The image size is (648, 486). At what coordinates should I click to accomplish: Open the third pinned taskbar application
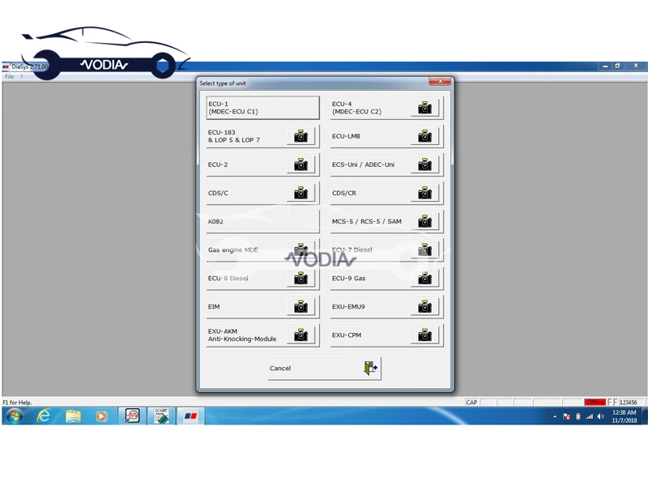point(101,416)
